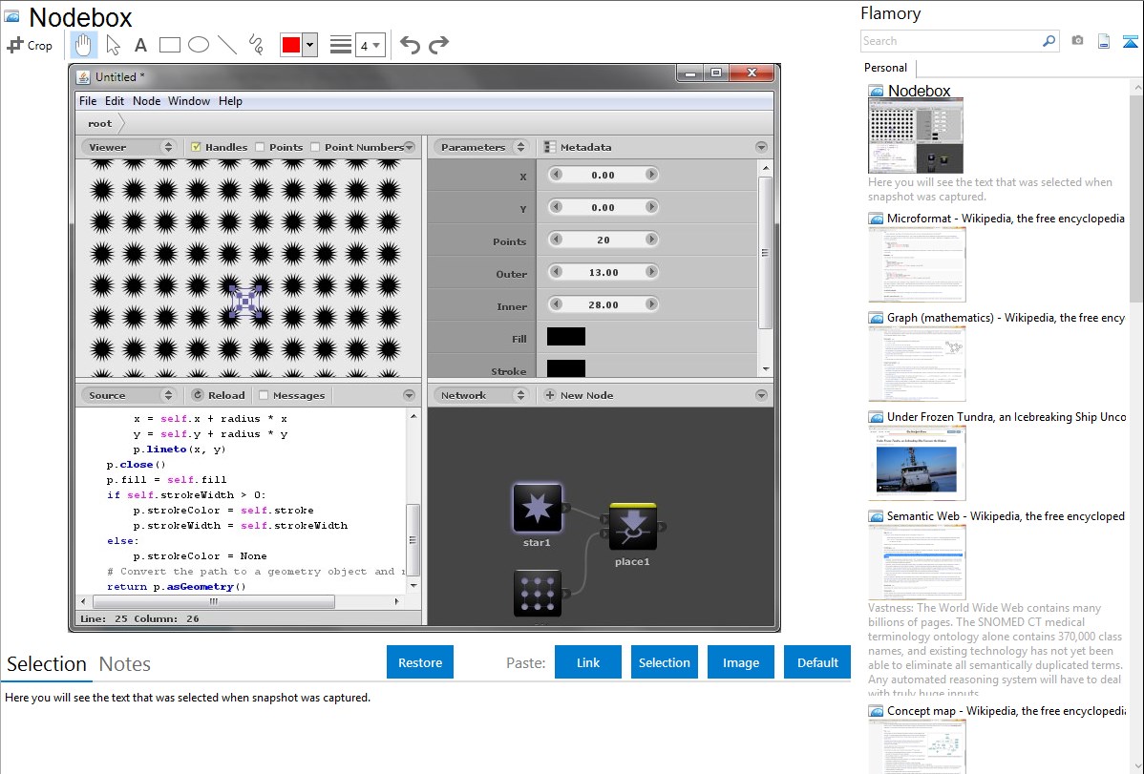Open line width dropdown showing 4
This screenshot has width=1144, height=774.
[370, 45]
